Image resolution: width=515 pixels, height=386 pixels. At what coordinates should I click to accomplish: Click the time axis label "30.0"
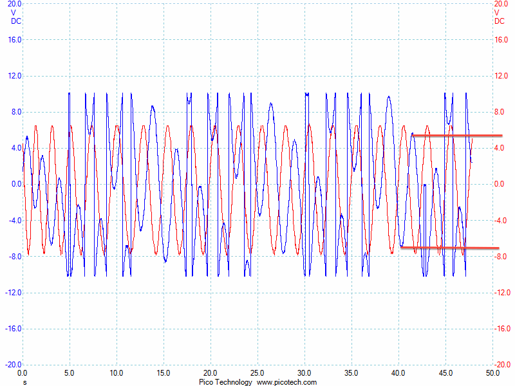tap(304, 373)
